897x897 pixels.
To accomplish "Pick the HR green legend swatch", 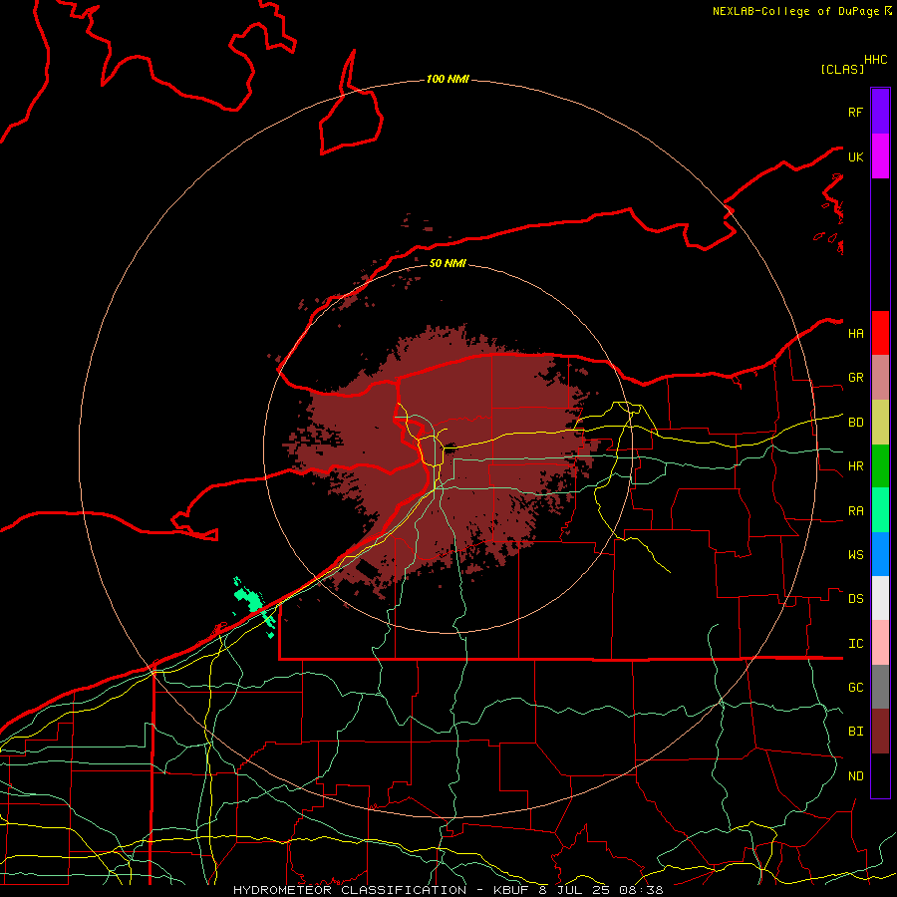I will (880, 466).
